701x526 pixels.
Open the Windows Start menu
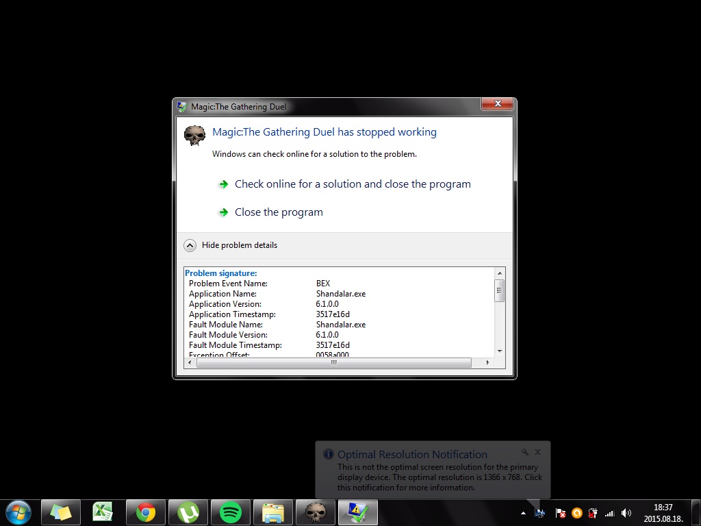18,512
